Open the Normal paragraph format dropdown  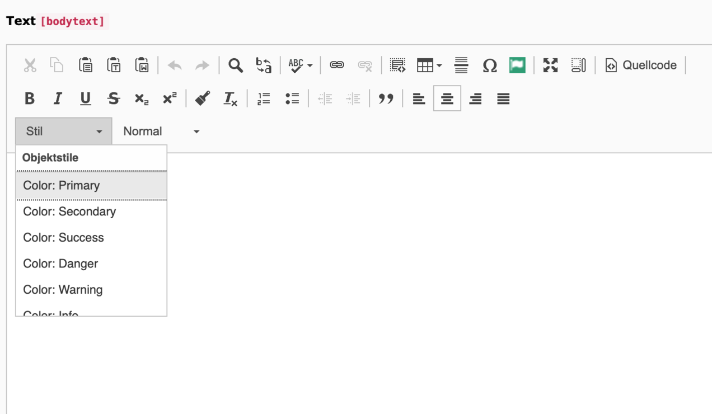(161, 131)
